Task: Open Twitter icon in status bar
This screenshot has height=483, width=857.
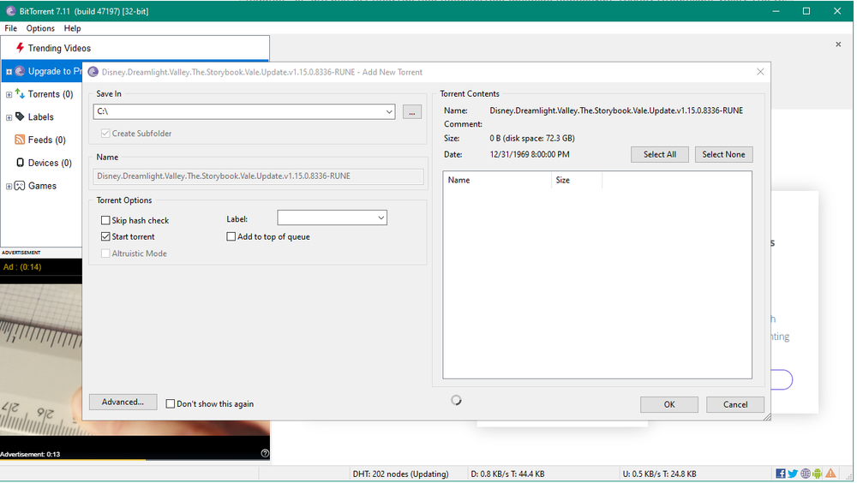Action: 793,474
